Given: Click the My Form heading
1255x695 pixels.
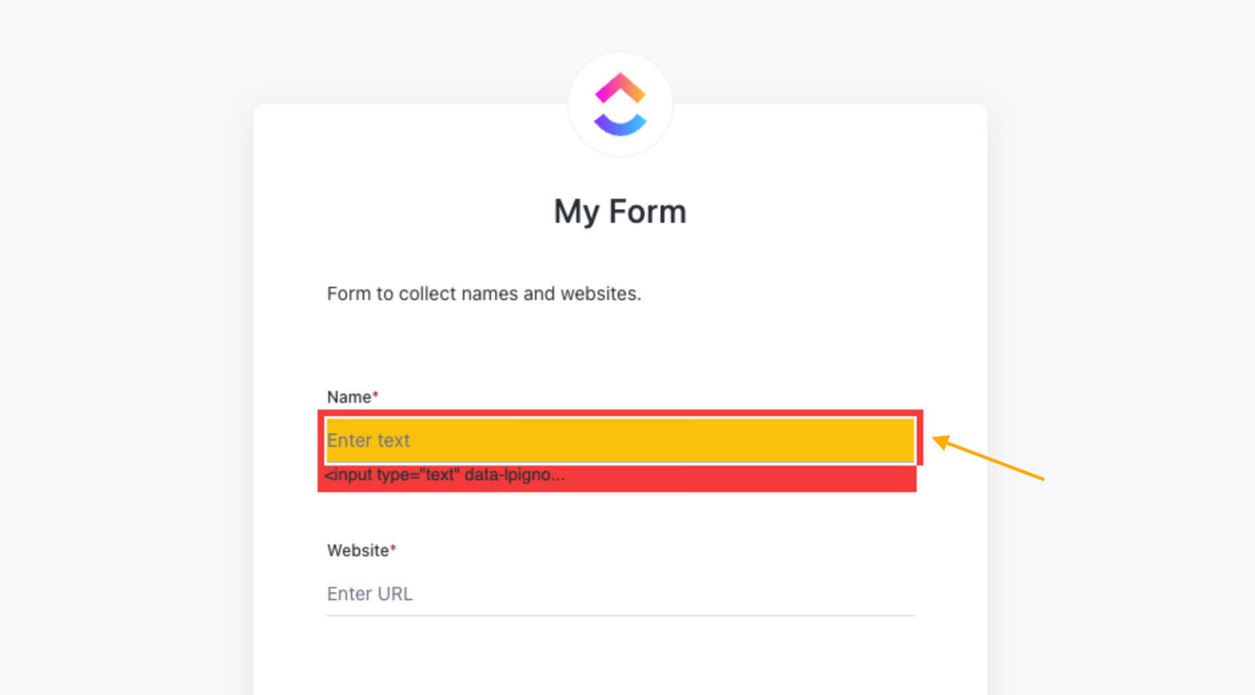Looking at the screenshot, I should (620, 211).
